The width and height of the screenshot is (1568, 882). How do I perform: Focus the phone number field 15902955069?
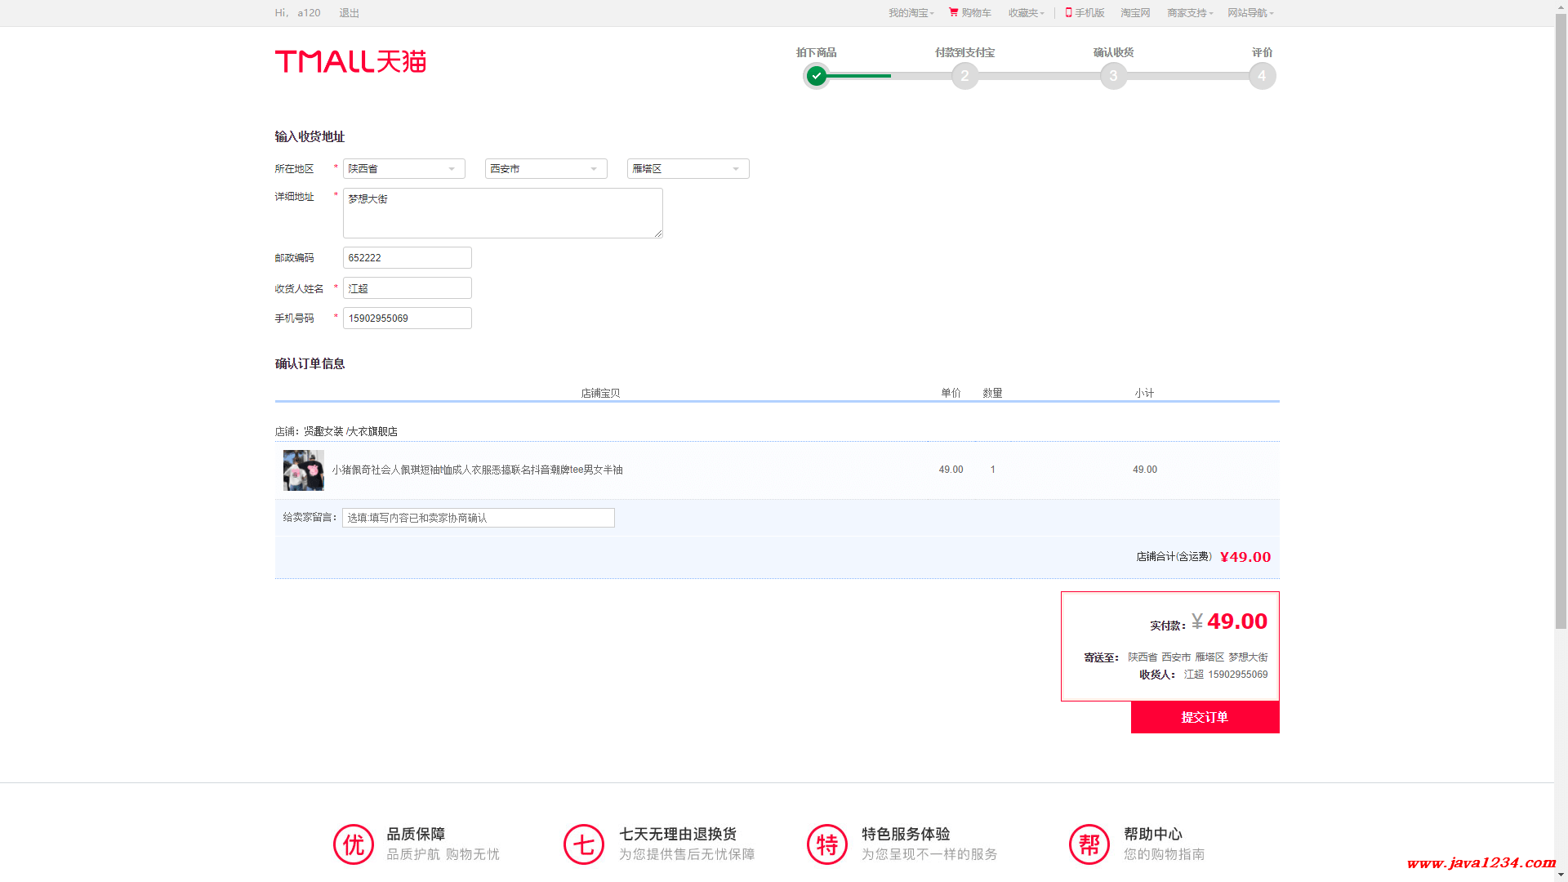tap(408, 318)
